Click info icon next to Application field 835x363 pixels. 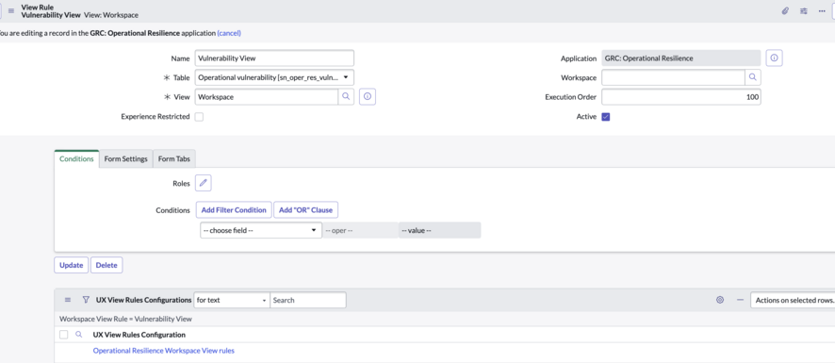click(x=775, y=58)
